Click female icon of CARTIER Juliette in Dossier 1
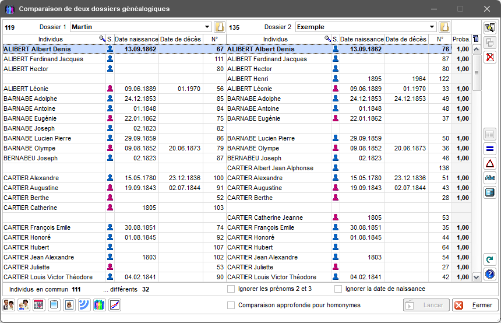Screen dimensions: 501x323 pos(110,266)
